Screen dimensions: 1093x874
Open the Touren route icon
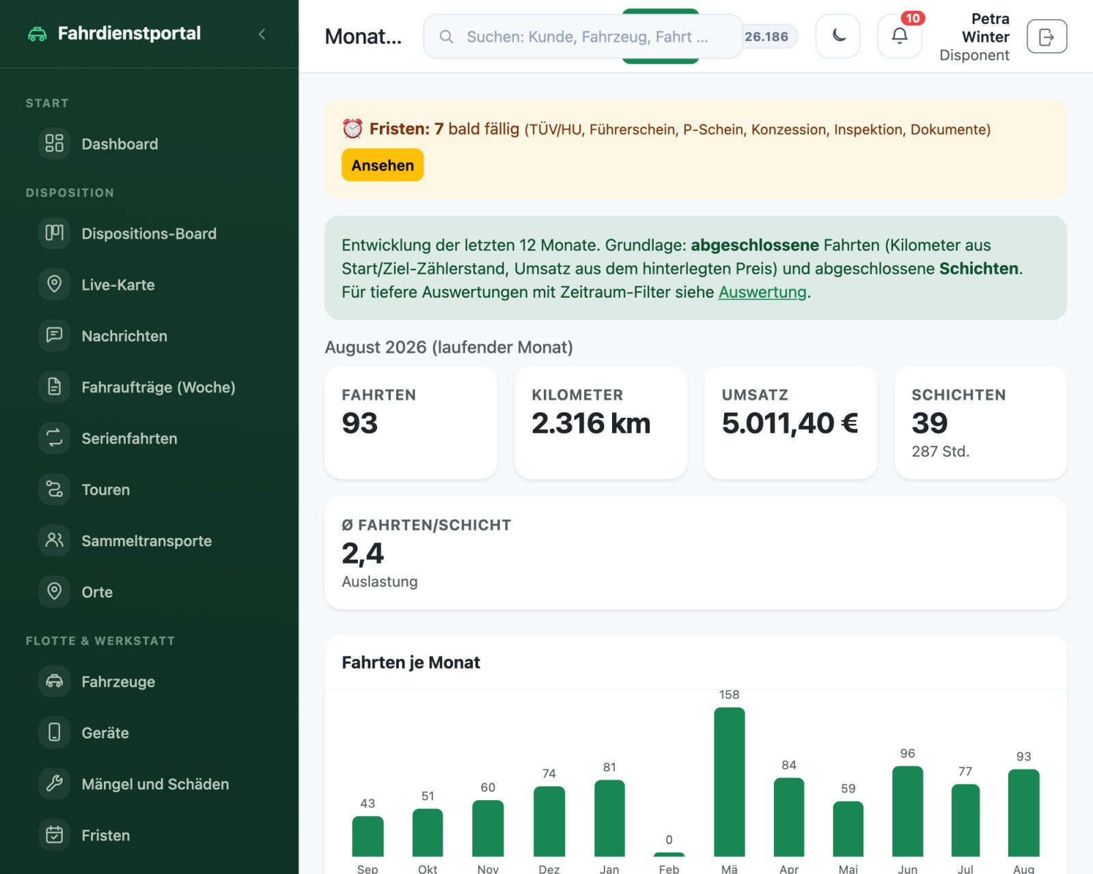click(x=55, y=489)
